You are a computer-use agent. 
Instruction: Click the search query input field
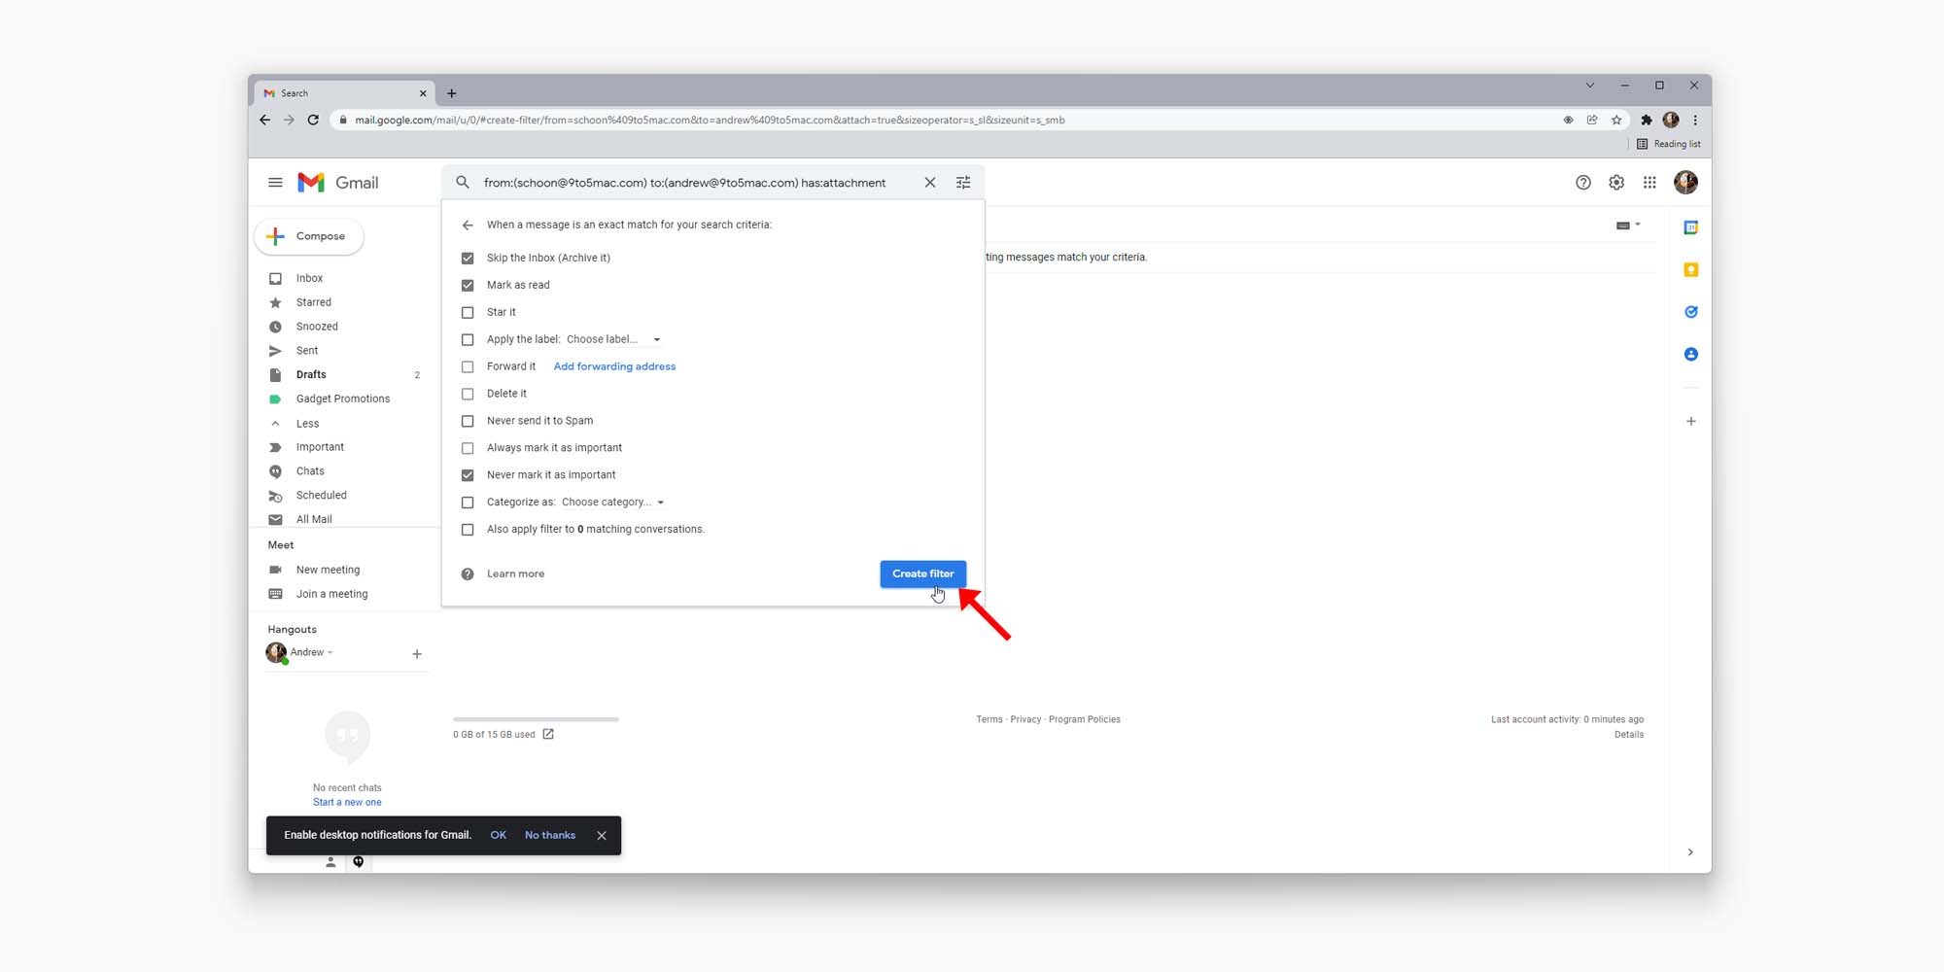coord(684,183)
